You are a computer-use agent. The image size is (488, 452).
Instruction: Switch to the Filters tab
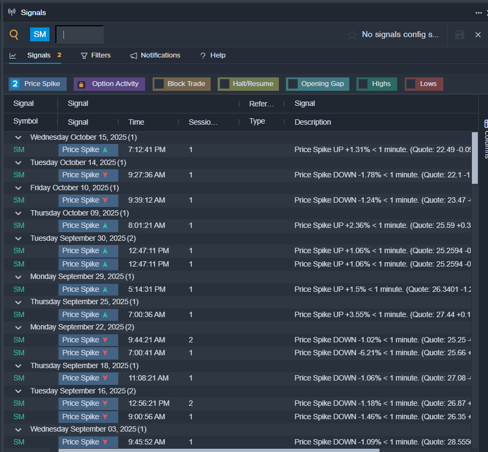pos(96,55)
